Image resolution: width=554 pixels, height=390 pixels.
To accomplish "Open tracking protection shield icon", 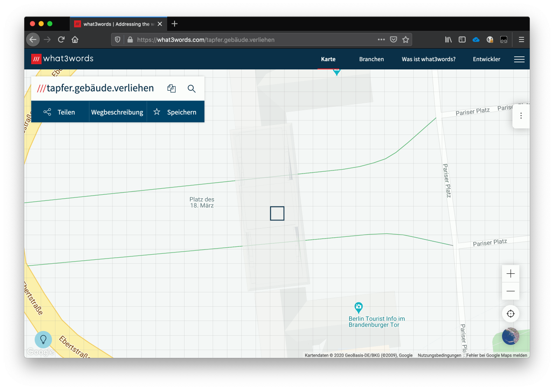I will click(117, 39).
